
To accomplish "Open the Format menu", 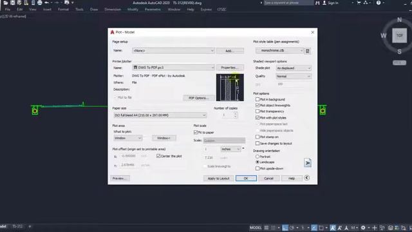I will [x=63, y=10].
